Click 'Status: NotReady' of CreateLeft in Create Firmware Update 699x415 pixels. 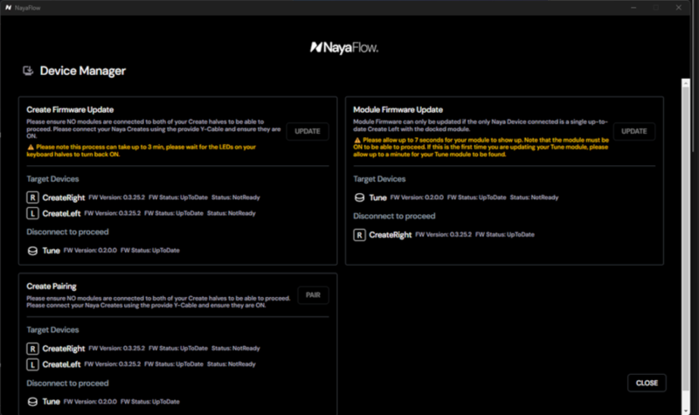pos(232,213)
